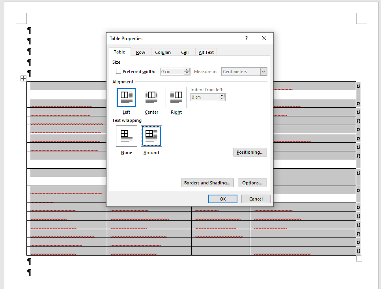Viewport: 381px width, 289px height.
Task: Switch to the Cell tab
Action: (185, 52)
